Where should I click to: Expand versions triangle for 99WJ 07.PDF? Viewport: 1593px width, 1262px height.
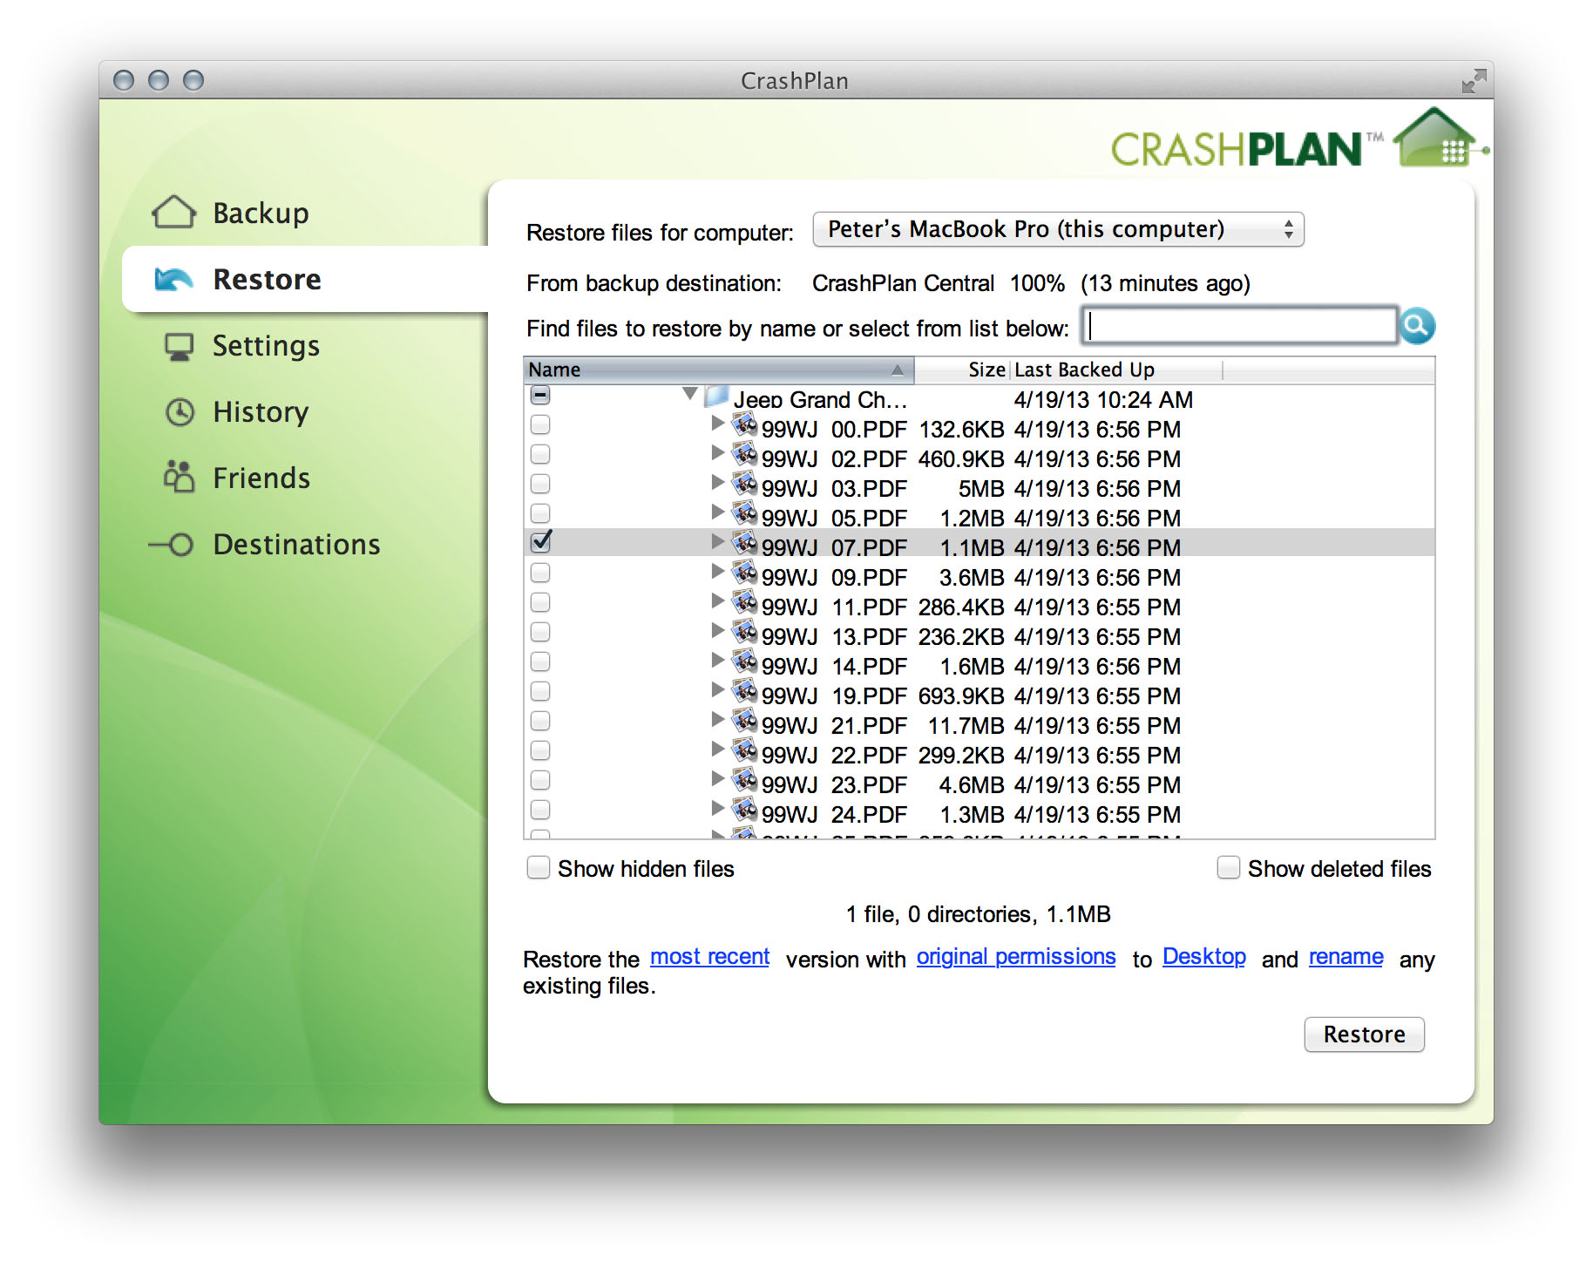[718, 542]
